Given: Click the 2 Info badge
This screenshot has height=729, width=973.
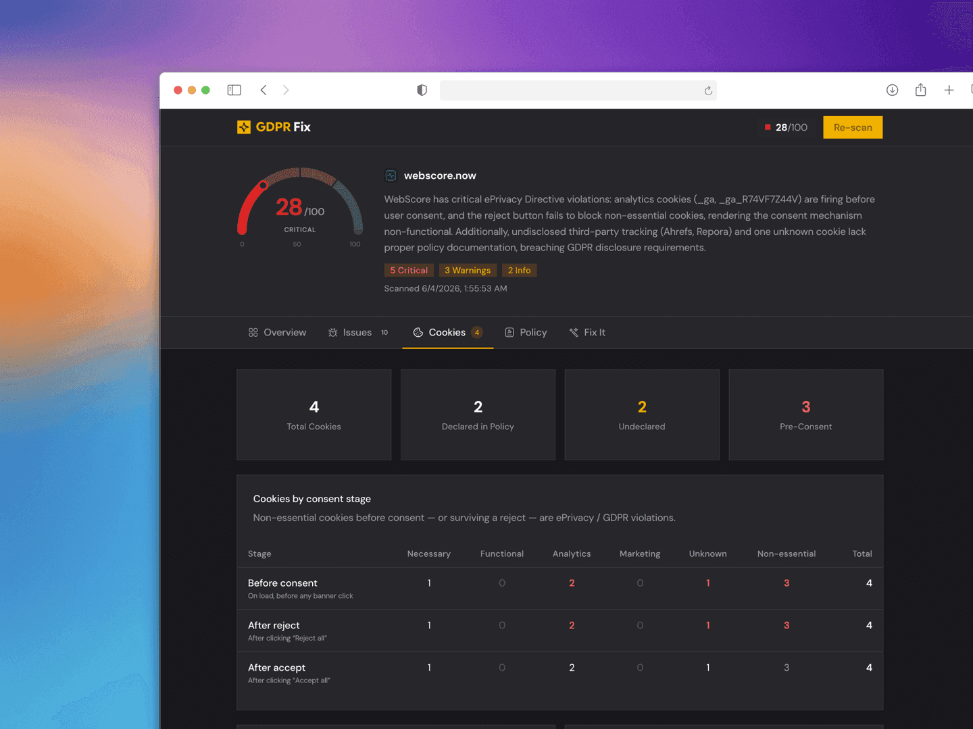Looking at the screenshot, I should coord(519,270).
